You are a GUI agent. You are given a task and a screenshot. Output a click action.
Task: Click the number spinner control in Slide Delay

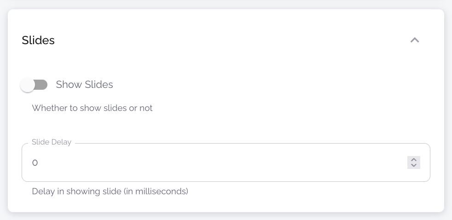pyautogui.click(x=414, y=162)
